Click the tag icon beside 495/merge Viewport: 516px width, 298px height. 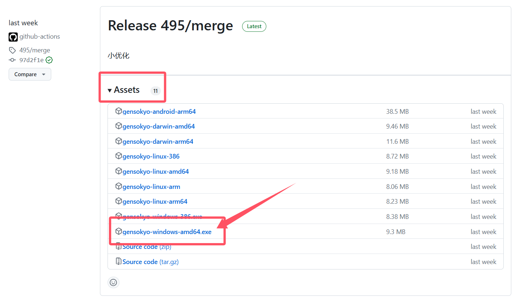[x=12, y=50]
